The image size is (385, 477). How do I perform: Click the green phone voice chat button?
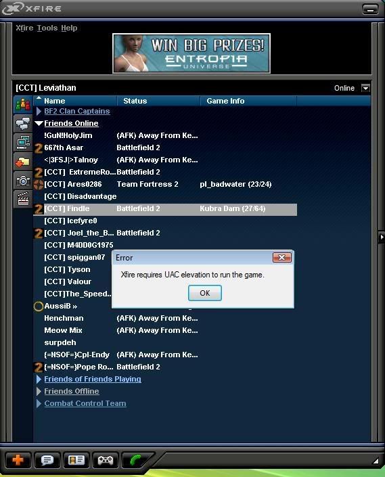pos(135,459)
